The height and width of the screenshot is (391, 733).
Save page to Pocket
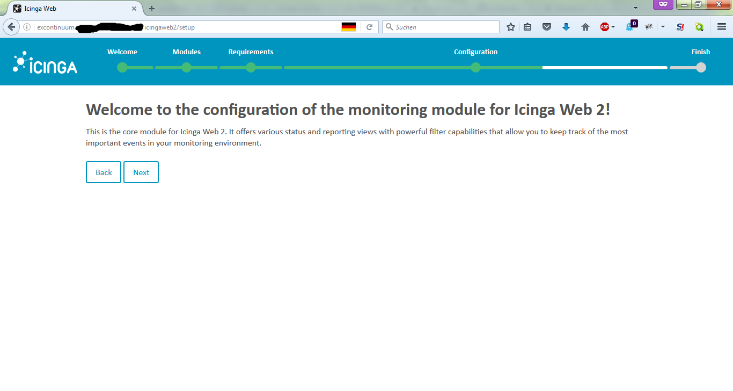(547, 27)
